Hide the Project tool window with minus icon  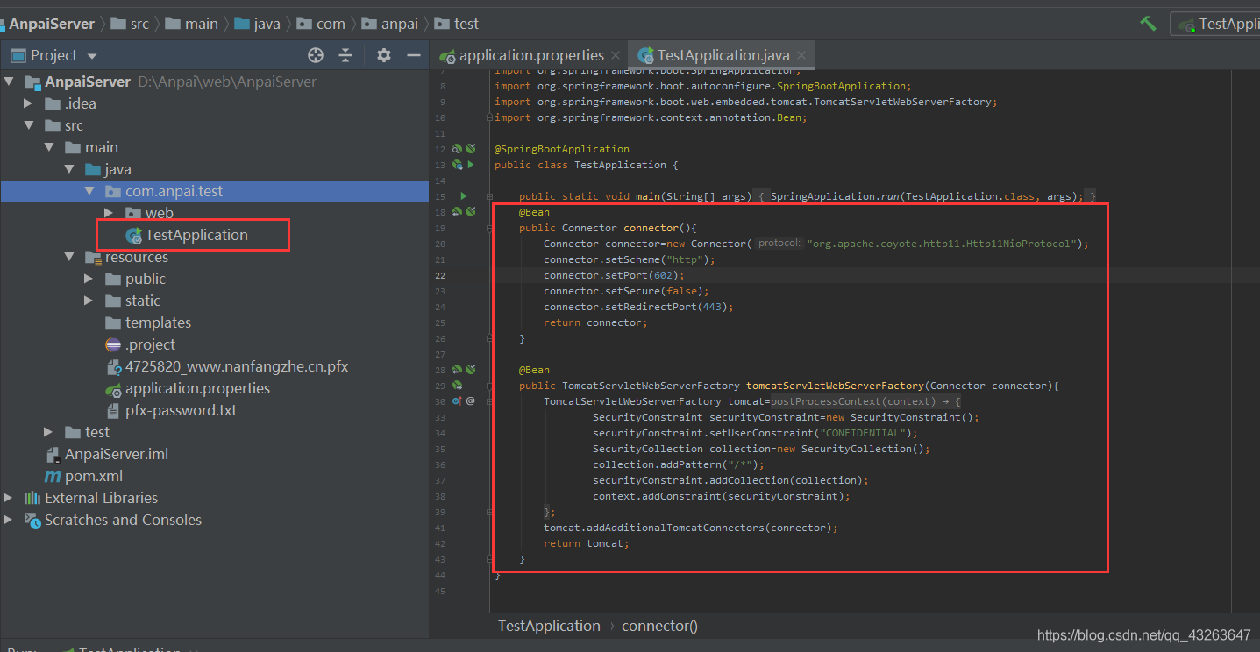414,55
